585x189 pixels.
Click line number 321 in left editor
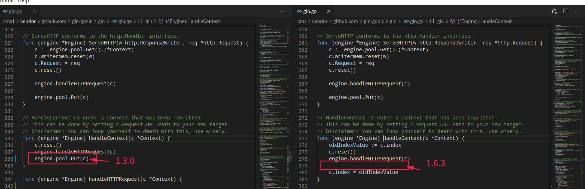(9, 43)
